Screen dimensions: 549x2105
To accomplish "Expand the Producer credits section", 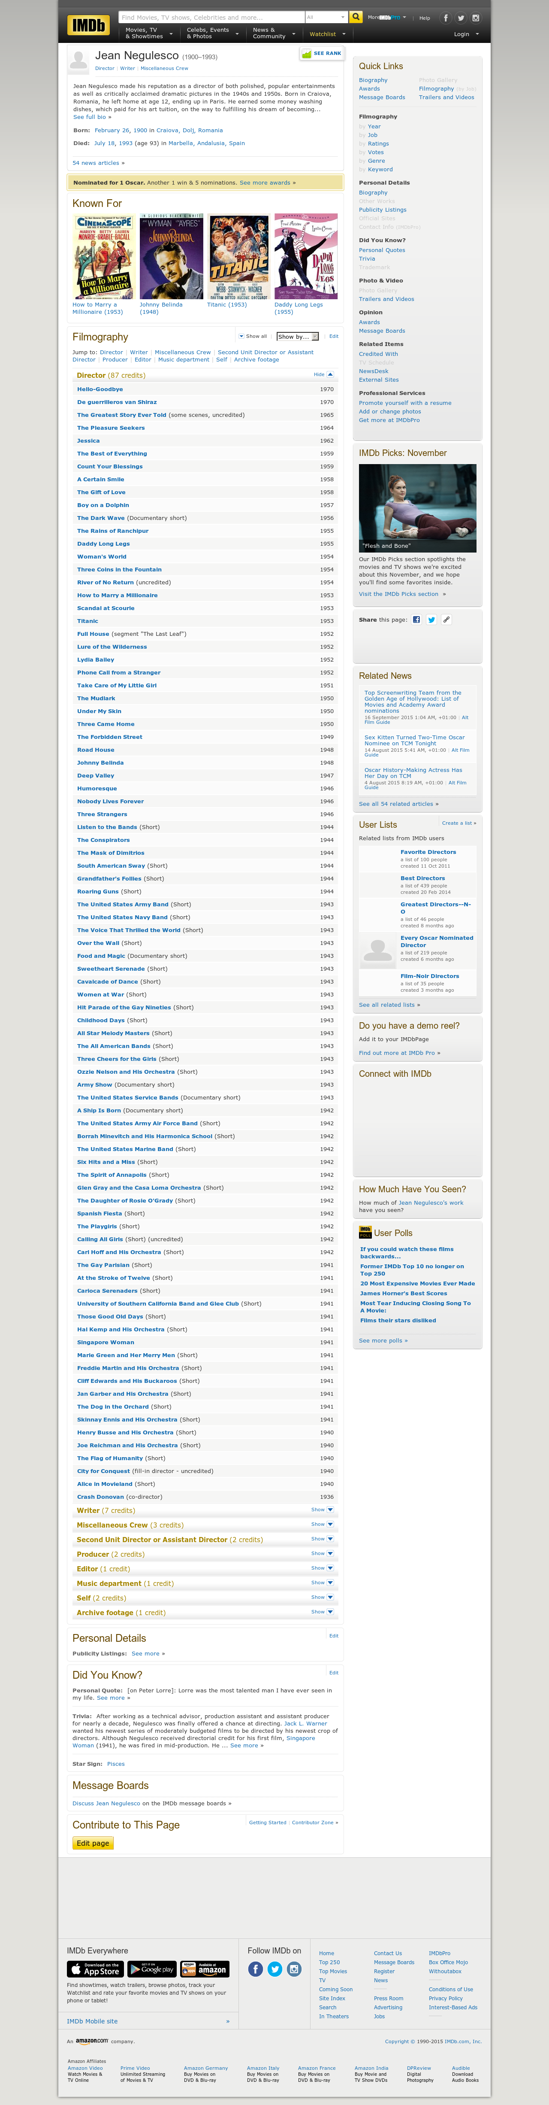I will coord(322,1553).
